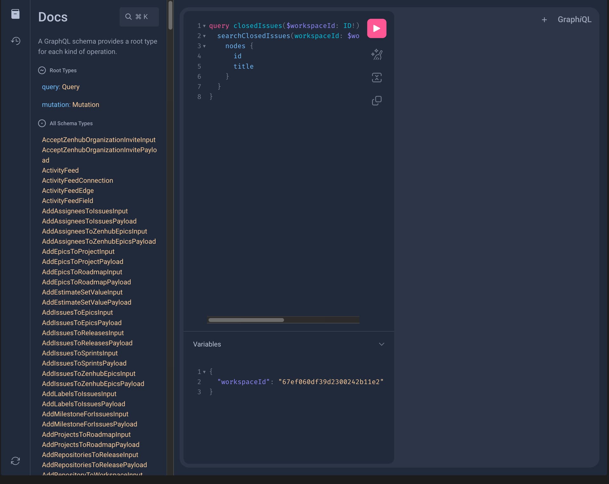Open AddLabelsToIssuesPayload type
The image size is (609, 484).
tap(83, 404)
